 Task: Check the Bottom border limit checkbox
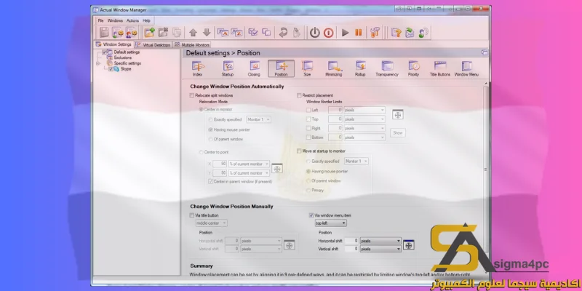308,137
